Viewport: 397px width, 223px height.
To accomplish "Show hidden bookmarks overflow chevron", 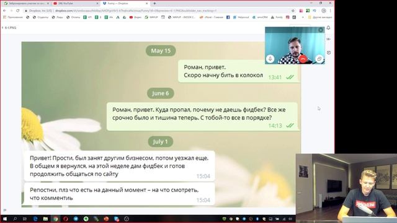I will click(303, 17).
